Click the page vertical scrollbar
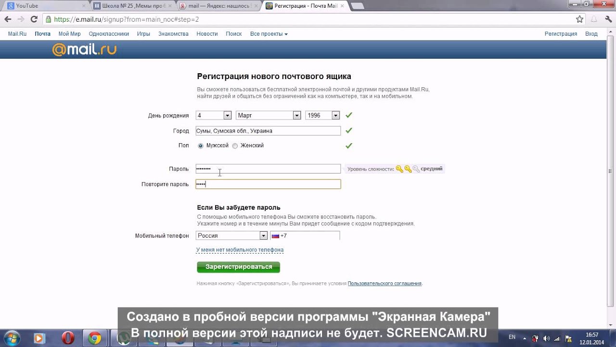 (x=611, y=171)
